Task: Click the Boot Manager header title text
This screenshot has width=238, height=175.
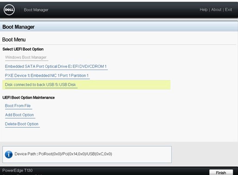Action: (36, 10)
